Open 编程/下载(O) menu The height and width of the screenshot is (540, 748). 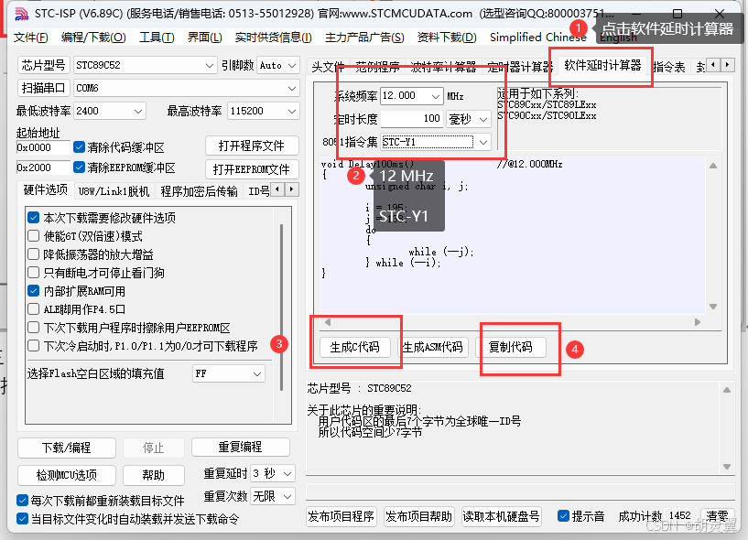pyautogui.click(x=93, y=38)
